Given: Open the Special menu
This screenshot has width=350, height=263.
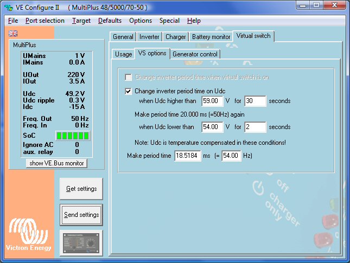Looking at the screenshot, I should (x=169, y=21).
